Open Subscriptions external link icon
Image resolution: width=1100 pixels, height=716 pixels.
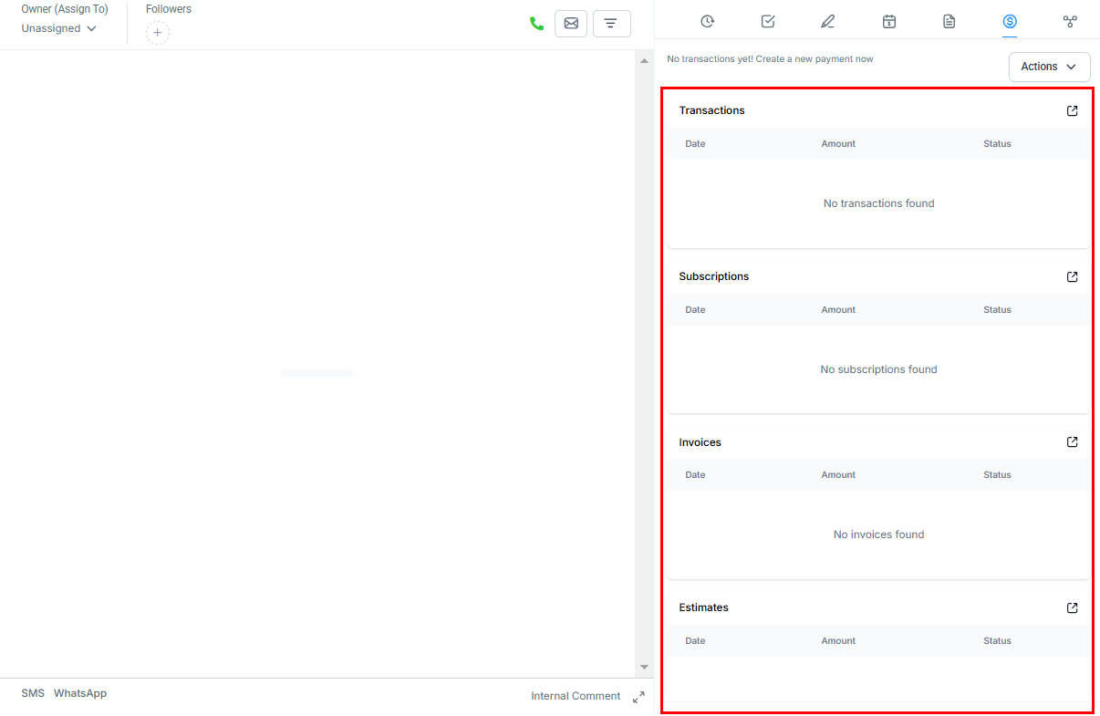[1073, 276]
